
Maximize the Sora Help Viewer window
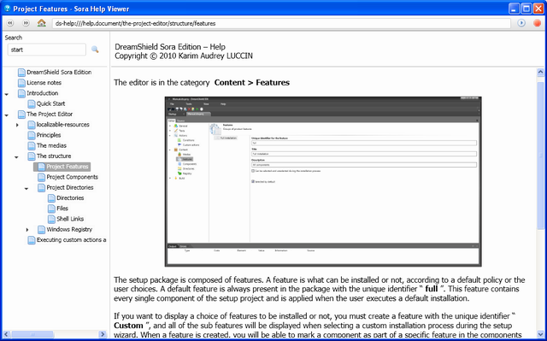pos(526,9)
